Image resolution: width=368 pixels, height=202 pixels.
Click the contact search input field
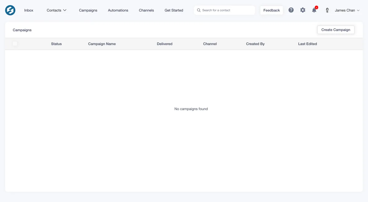(x=224, y=10)
